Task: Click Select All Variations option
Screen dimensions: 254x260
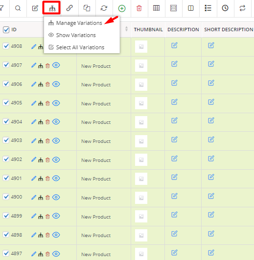Action: tap(80, 47)
